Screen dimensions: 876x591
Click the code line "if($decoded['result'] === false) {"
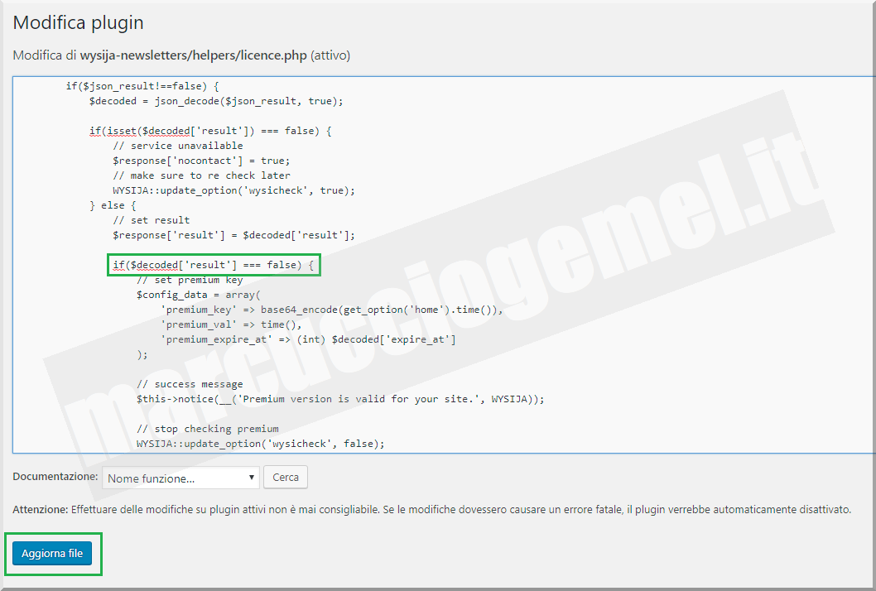pos(214,265)
